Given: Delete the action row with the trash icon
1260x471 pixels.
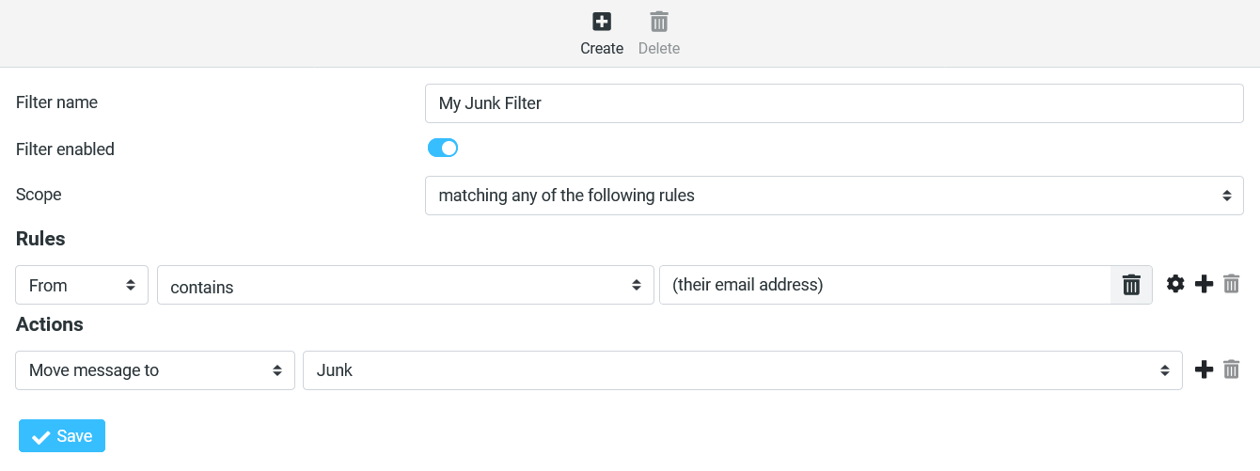Looking at the screenshot, I should tap(1232, 370).
